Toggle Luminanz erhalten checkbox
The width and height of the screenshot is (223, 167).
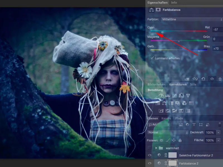click(152, 58)
